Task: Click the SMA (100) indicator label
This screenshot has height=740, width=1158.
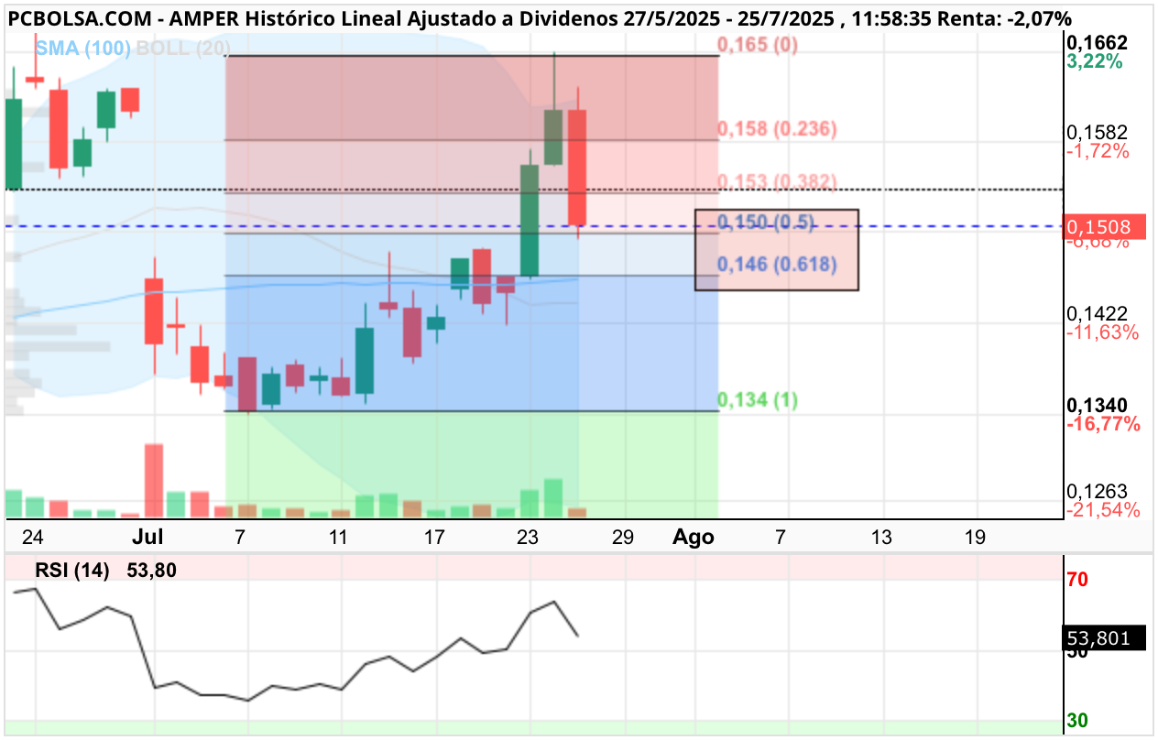Action: (x=82, y=49)
